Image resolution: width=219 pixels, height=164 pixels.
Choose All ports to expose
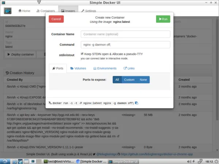click(x=117, y=79)
